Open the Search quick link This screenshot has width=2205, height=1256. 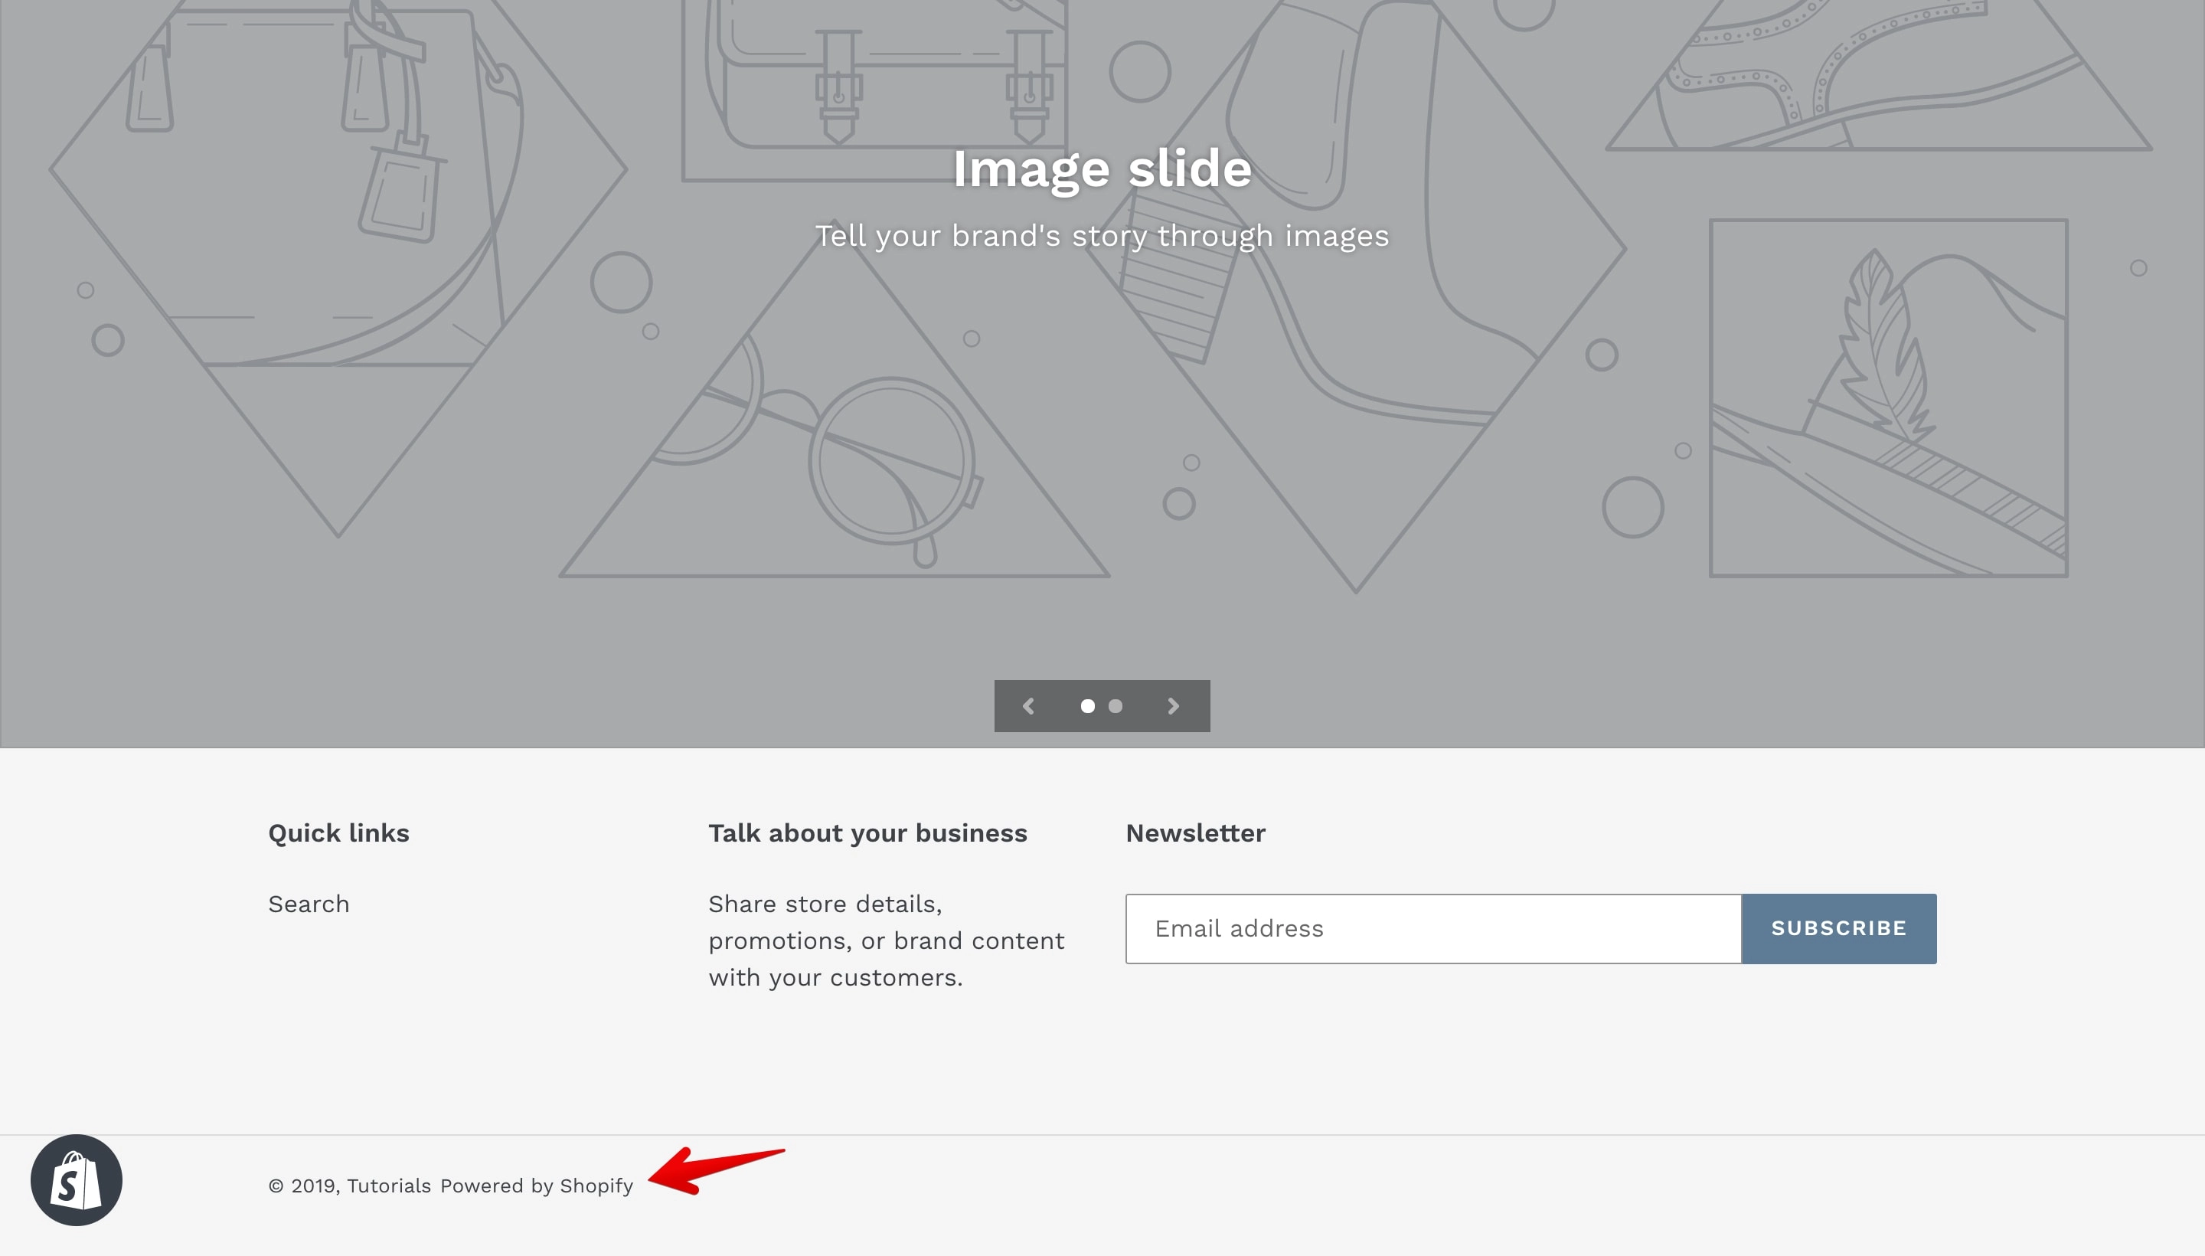coord(309,904)
